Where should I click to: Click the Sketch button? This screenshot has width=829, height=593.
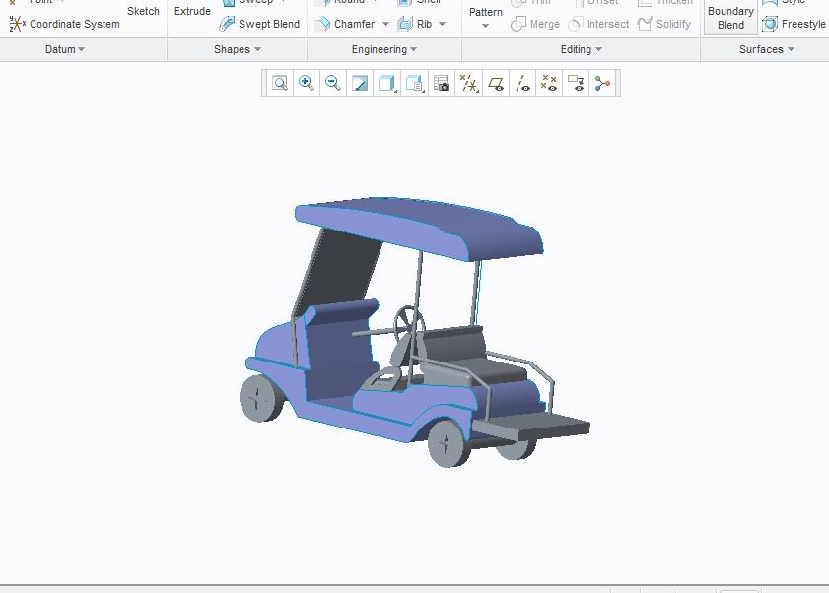coord(143,11)
